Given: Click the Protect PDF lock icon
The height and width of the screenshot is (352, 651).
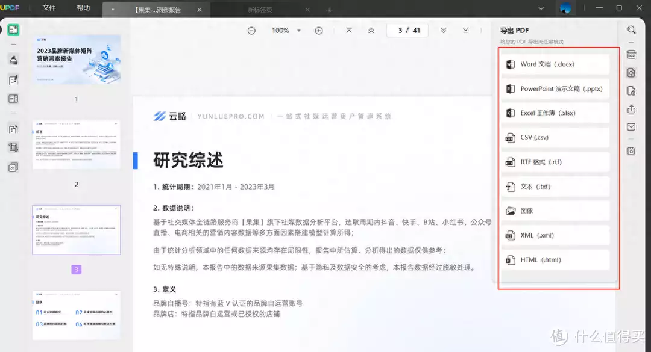Looking at the screenshot, I should pyautogui.click(x=631, y=91).
